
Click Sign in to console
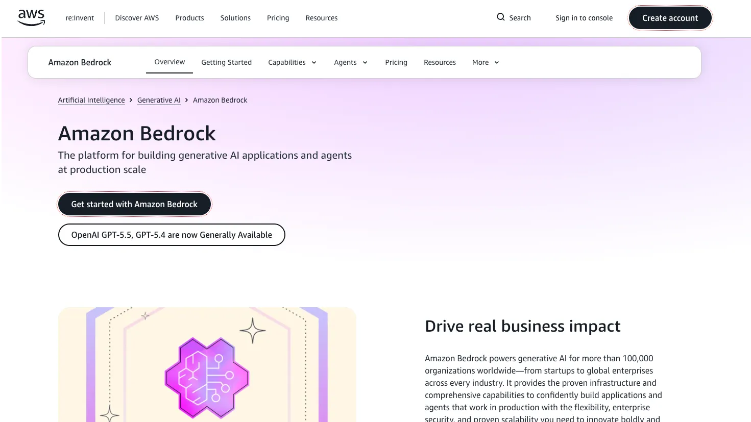(x=584, y=18)
